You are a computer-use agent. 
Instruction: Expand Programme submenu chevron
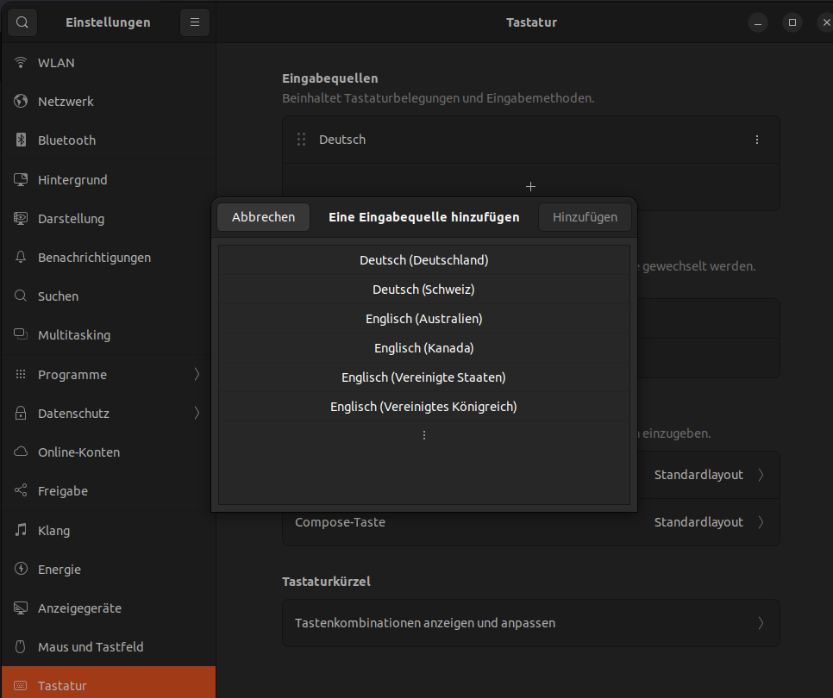[x=197, y=374]
